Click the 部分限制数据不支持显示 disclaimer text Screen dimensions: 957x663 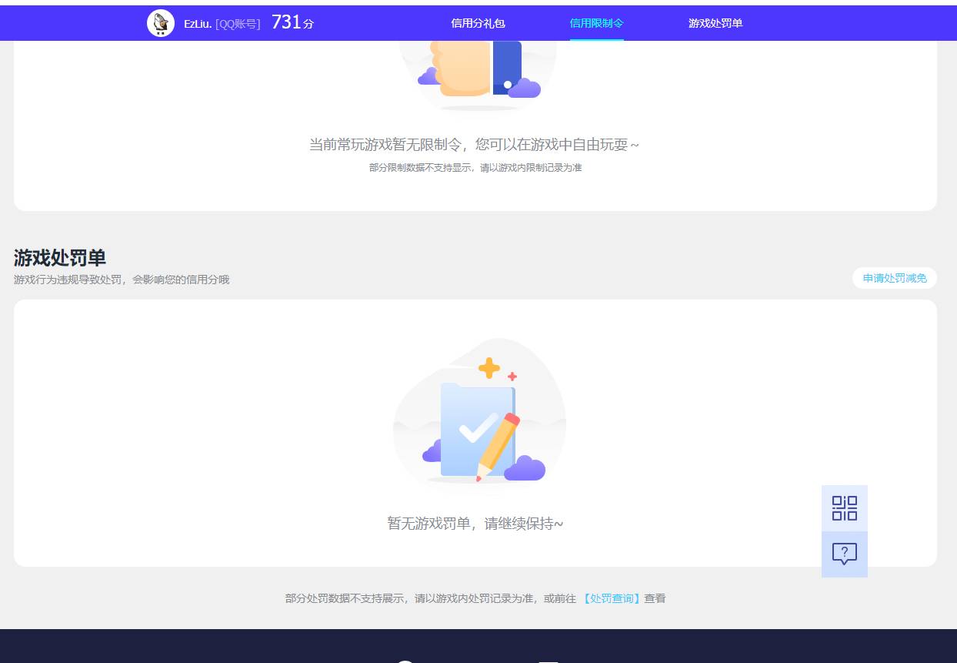coord(477,167)
